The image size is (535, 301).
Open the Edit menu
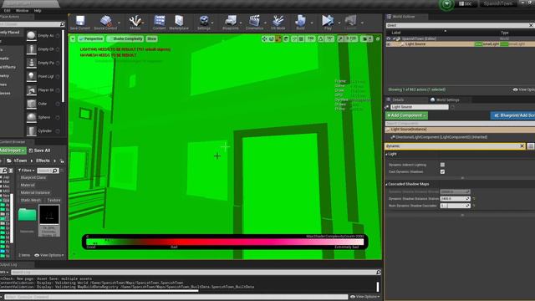(x=8, y=11)
